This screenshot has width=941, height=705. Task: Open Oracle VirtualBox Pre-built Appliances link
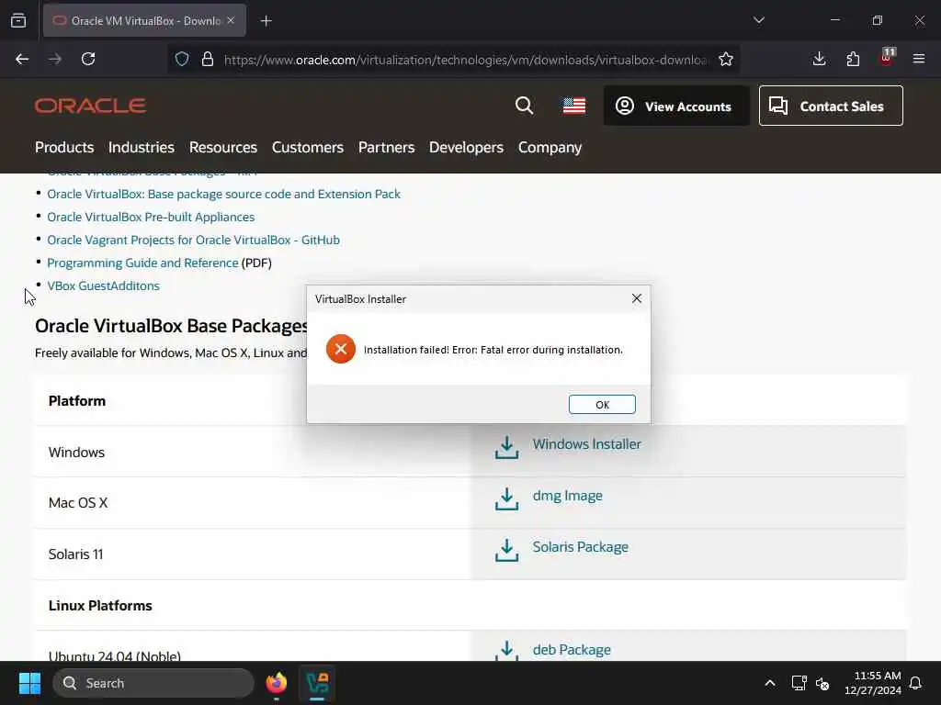click(x=151, y=217)
